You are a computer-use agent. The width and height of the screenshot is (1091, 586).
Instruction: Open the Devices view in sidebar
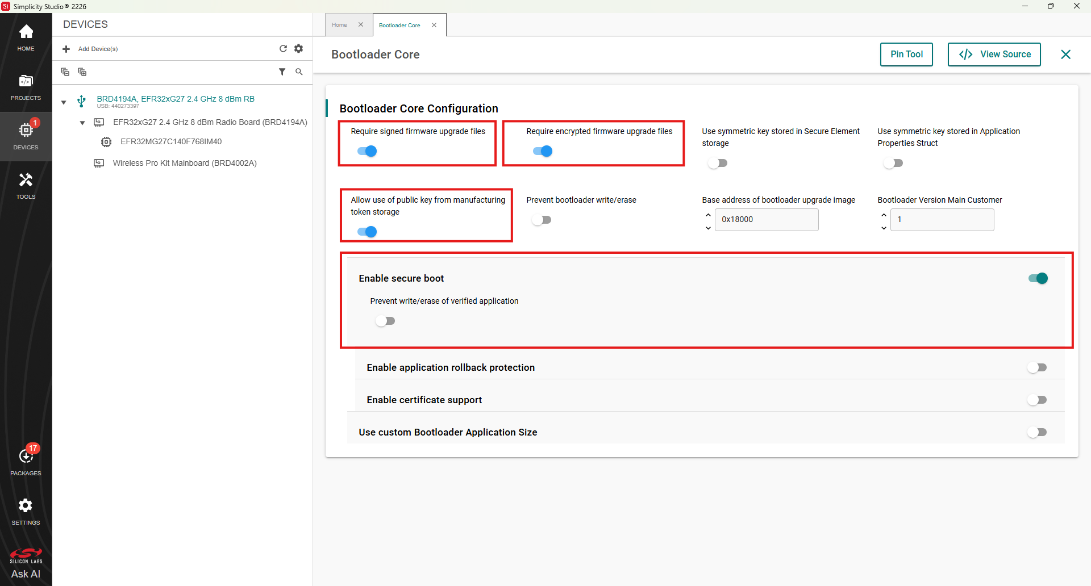click(x=26, y=137)
